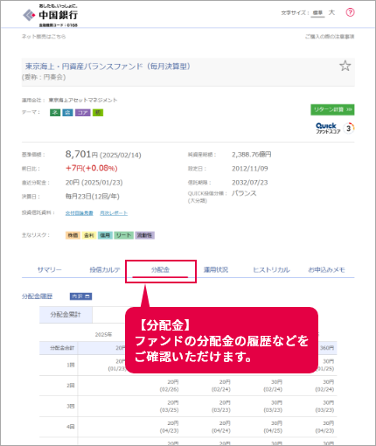Screen dimensions: 376x446
Task: Select the 分配金 tab
Action: [160, 270]
